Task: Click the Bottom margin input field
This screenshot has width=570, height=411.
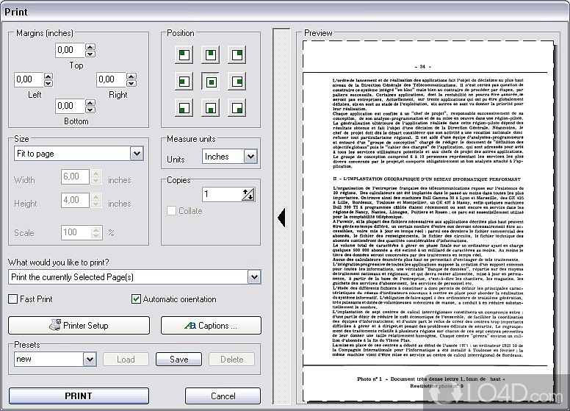Action: click(x=71, y=106)
